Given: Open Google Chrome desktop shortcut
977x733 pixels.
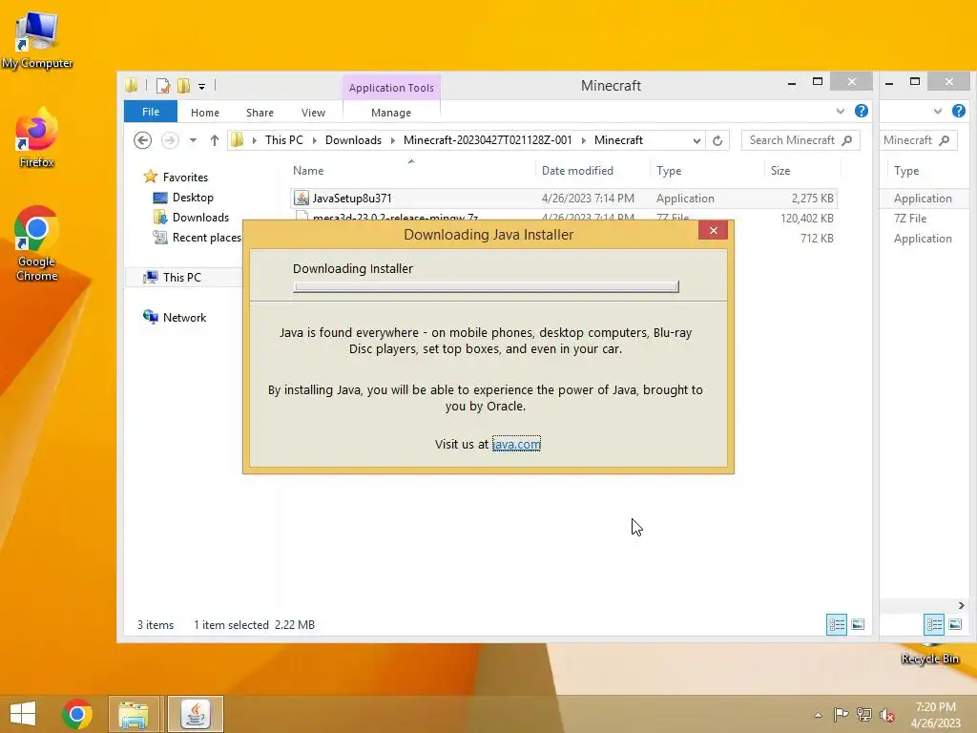Looking at the screenshot, I should tap(37, 243).
